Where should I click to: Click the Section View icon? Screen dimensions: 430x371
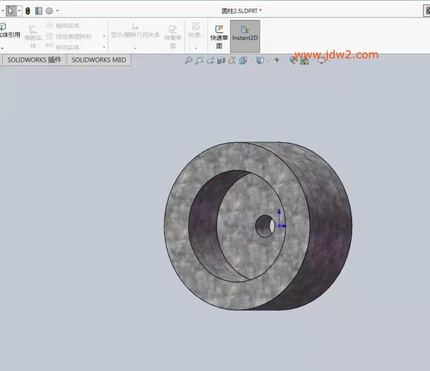221,61
